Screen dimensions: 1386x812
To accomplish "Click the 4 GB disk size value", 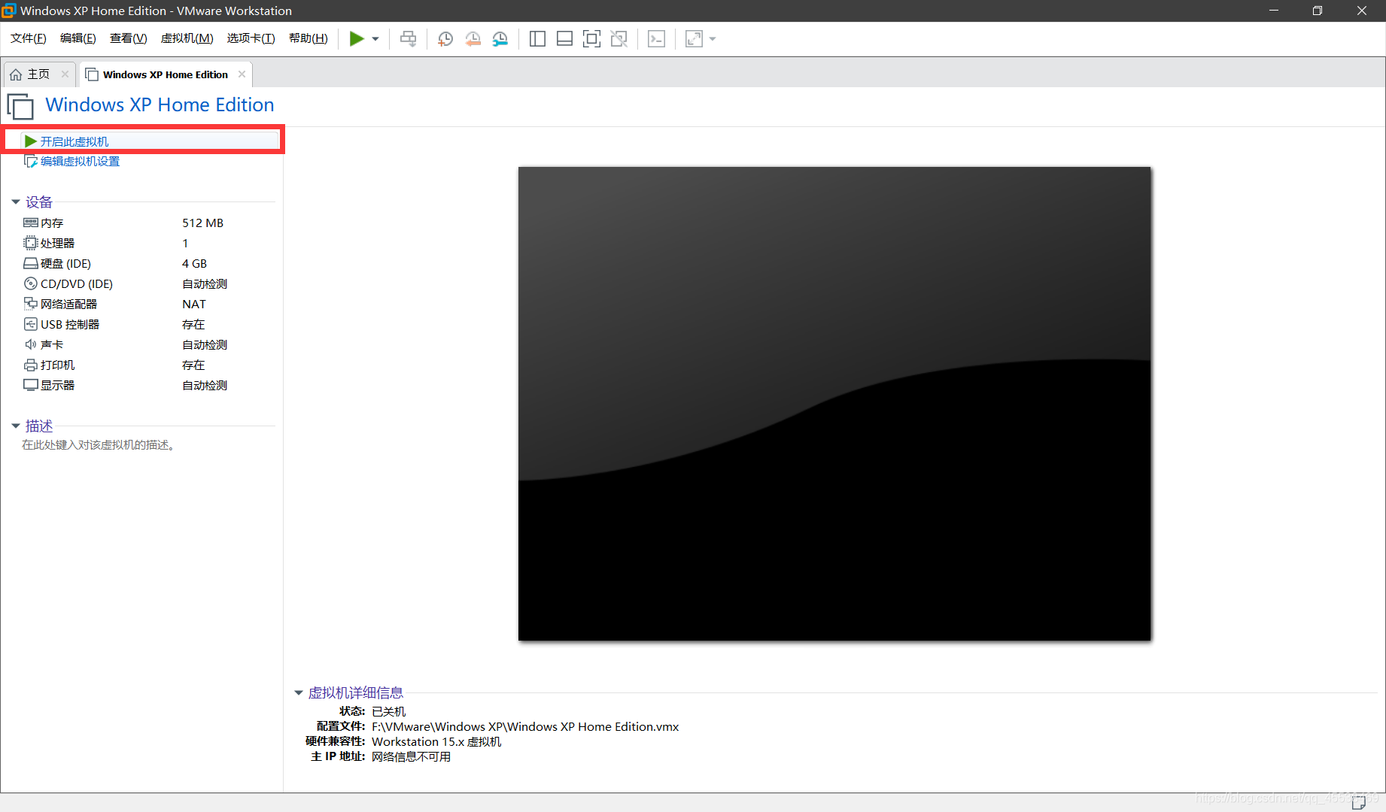I will (194, 263).
